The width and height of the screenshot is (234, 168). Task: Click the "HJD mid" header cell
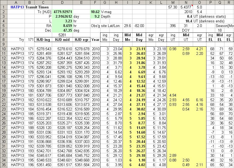point(62,40)
